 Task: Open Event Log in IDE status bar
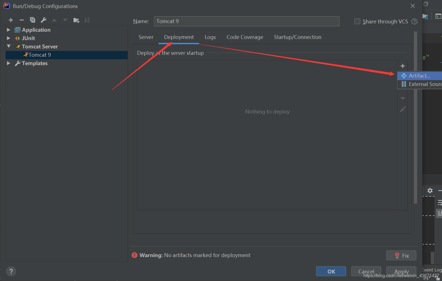point(431,270)
